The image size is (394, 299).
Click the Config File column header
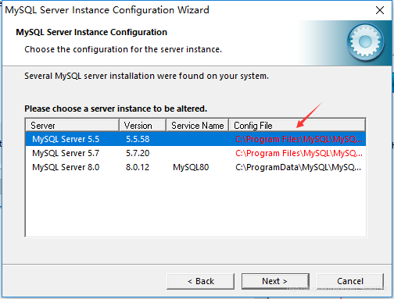coord(297,126)
